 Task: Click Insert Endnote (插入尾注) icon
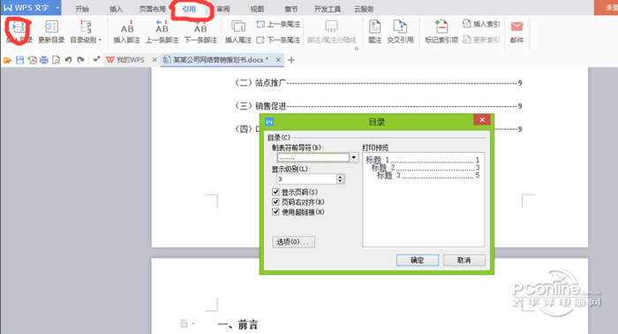click(238, 27)
